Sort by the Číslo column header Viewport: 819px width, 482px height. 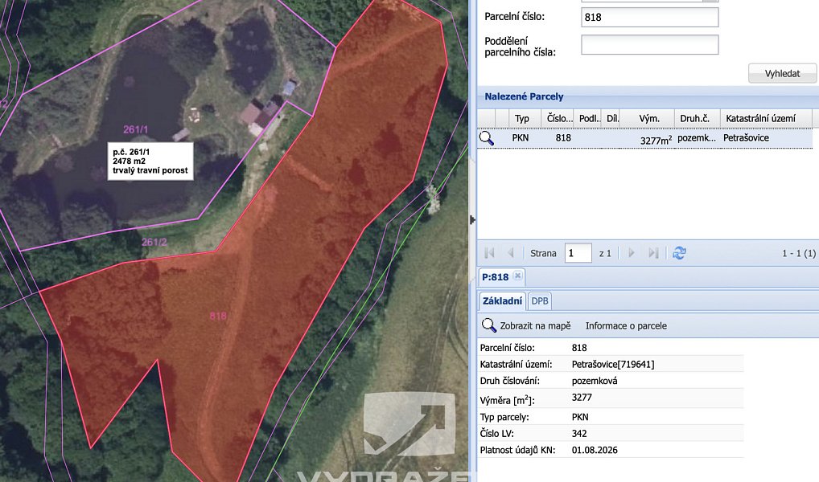(x=558, y=118)
